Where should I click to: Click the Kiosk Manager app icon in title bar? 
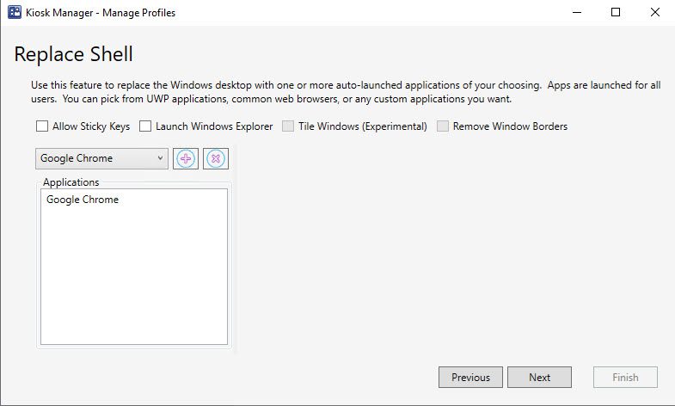[x=15, y=13]
